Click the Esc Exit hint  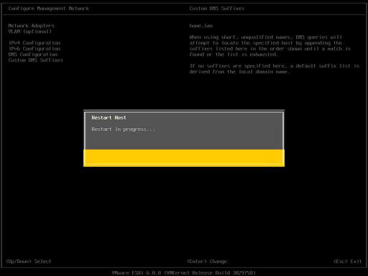(x=348, y=262)
